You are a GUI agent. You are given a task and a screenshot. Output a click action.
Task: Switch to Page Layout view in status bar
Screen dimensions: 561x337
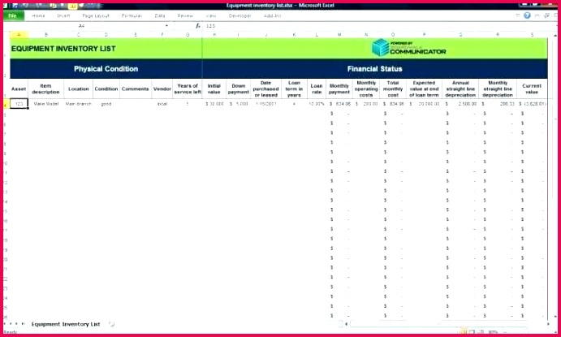point(473,331)
